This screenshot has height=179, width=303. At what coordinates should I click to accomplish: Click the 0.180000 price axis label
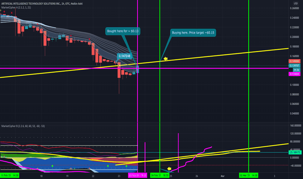(294, 47)
